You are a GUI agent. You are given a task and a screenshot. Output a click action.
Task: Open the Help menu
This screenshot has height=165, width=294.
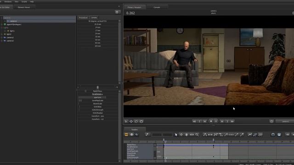coord(32,1)
